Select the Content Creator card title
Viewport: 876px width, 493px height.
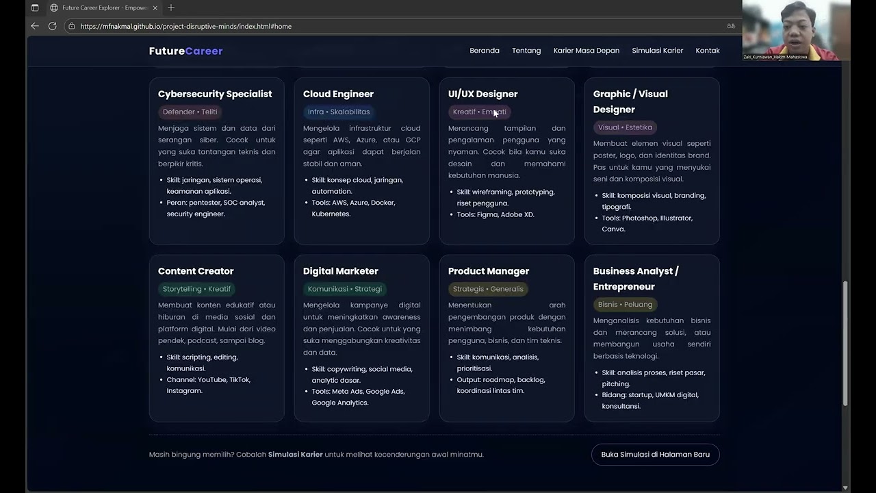[x=196, y=271]
